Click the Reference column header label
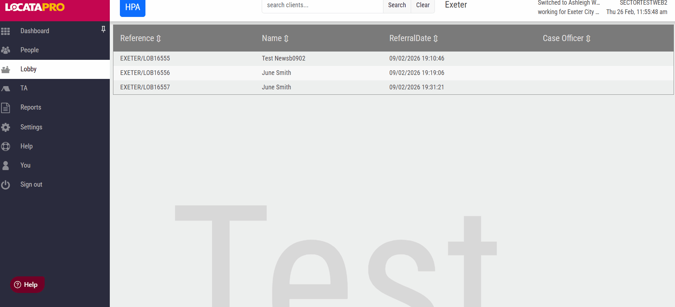675x307 pixels. (137, 39)
